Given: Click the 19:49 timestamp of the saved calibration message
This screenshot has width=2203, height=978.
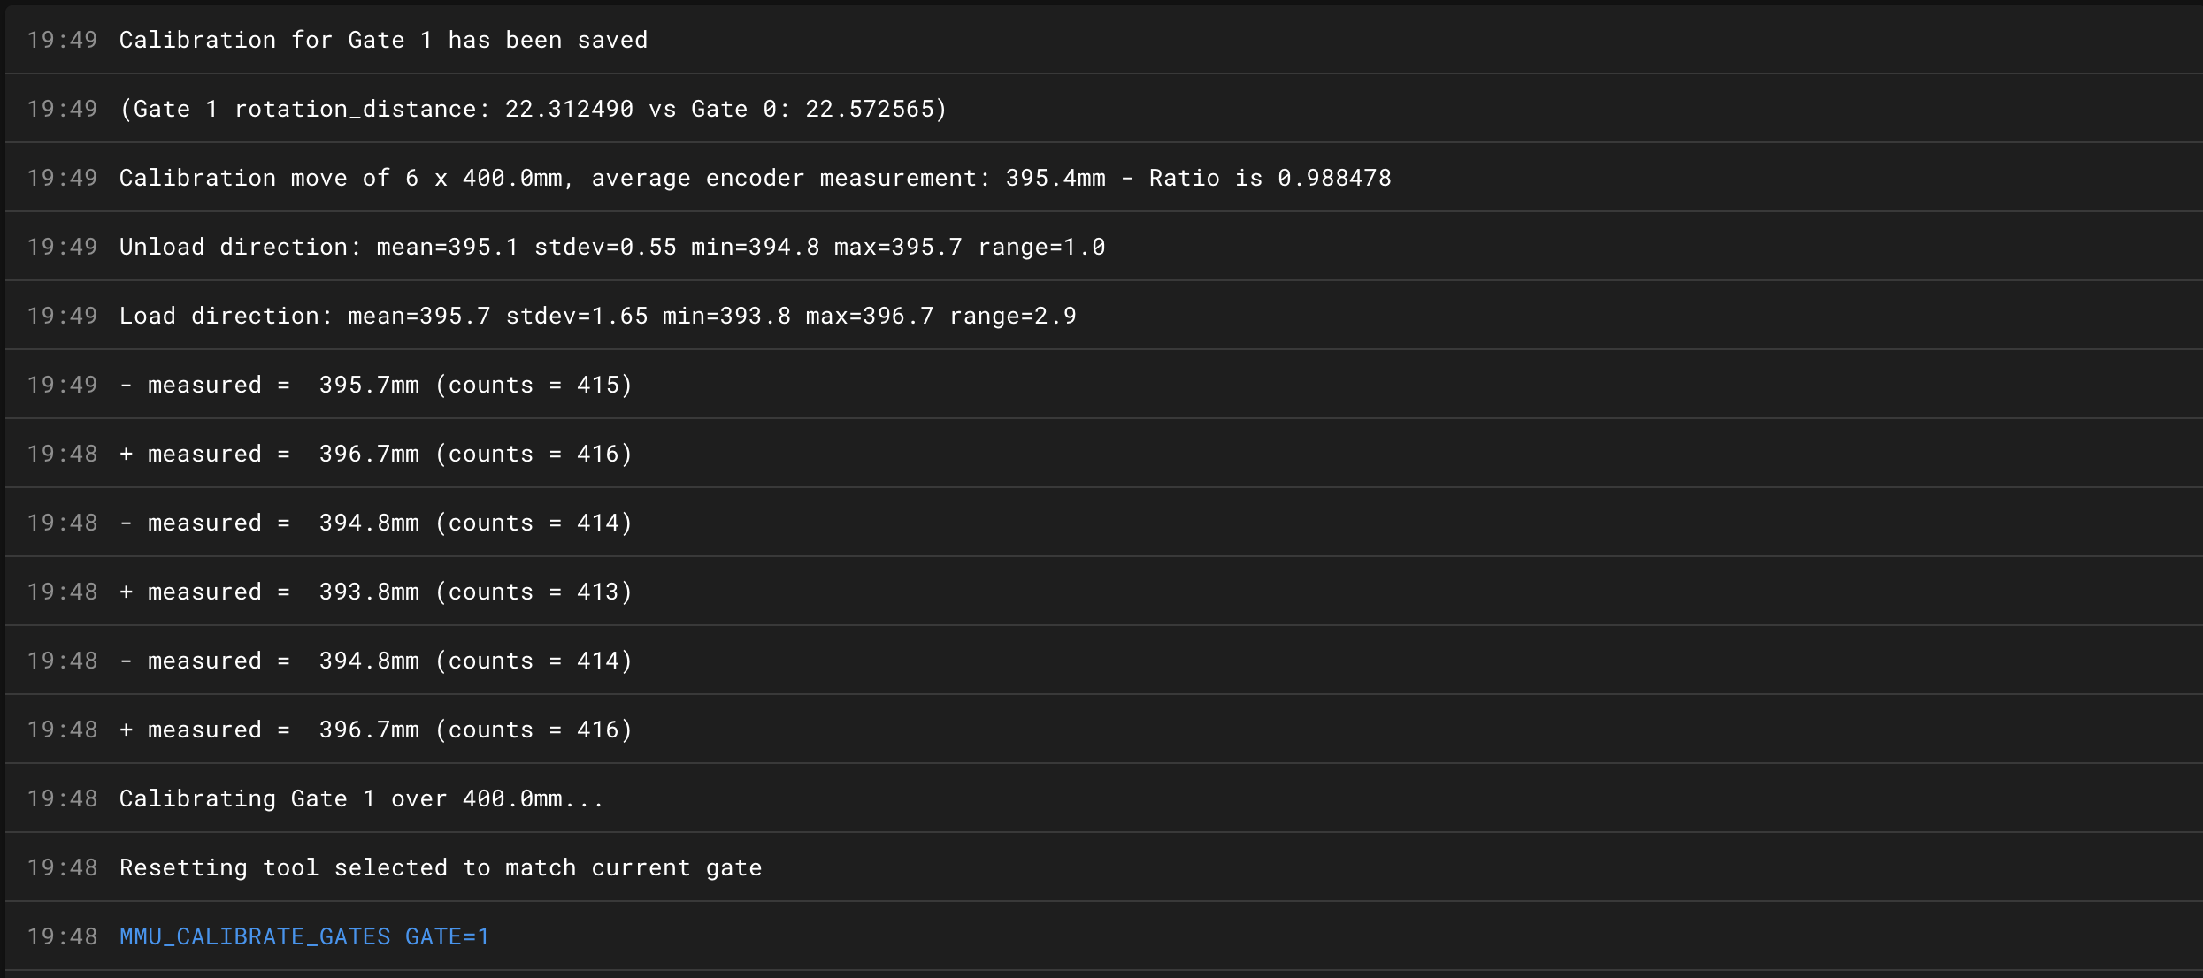Looking at the screenshot, I should [x=62, y=40].
